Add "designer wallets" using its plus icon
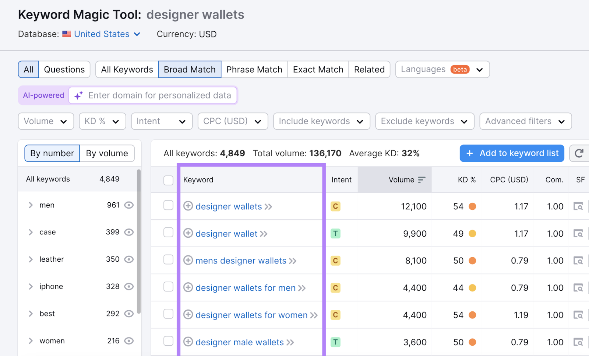 point(188,206)
